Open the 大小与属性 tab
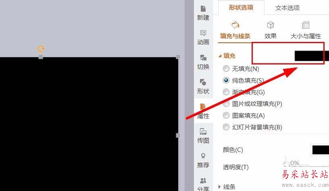Image resolution: width=329 pixels, height=191 pixels. [x=306, y=31]
